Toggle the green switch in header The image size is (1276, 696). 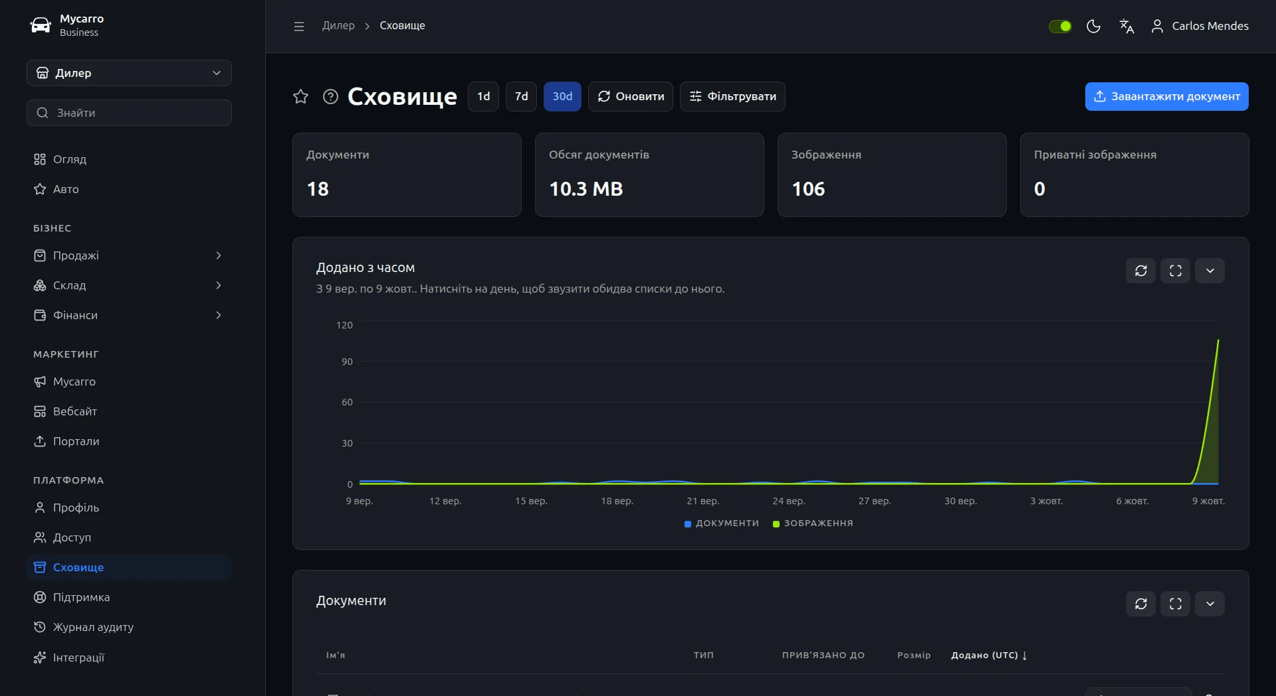(x=1060, y=26)
